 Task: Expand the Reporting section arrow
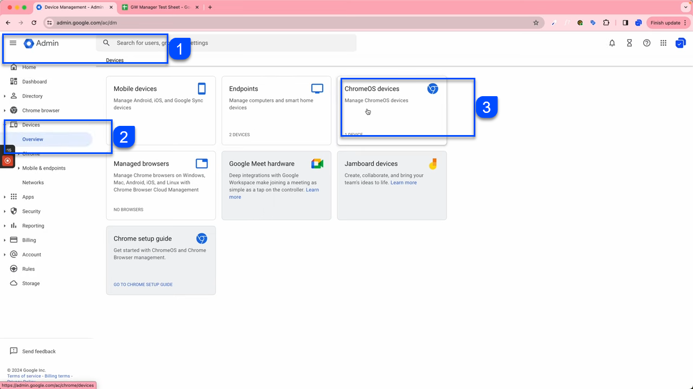coord(5,226)
